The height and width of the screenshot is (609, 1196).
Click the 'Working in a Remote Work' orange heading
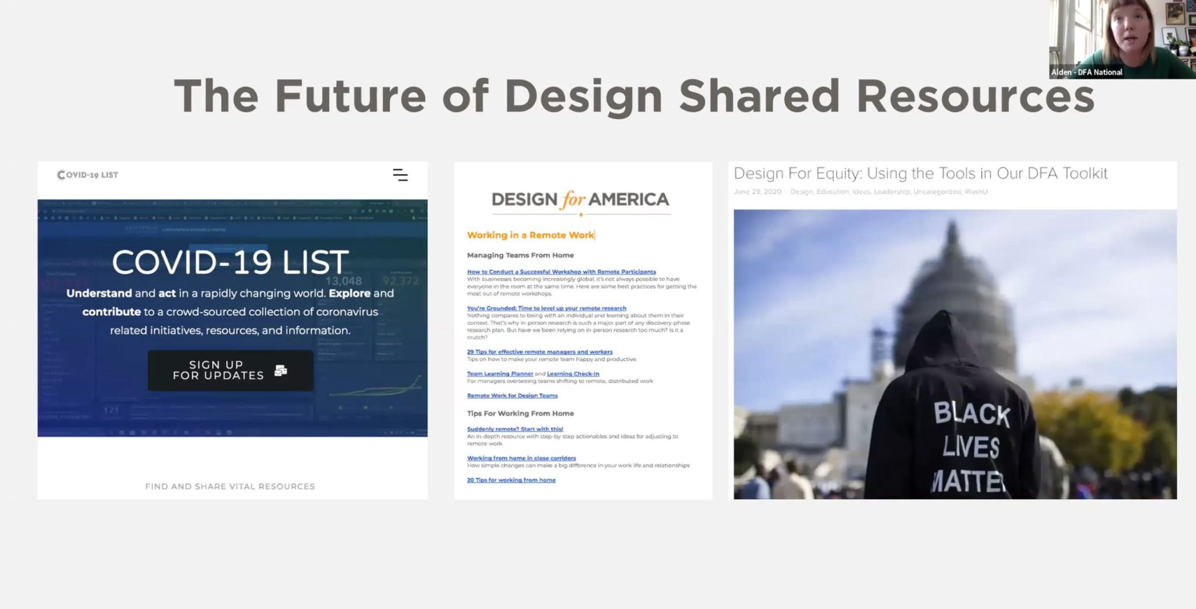(x=530, y=235)
